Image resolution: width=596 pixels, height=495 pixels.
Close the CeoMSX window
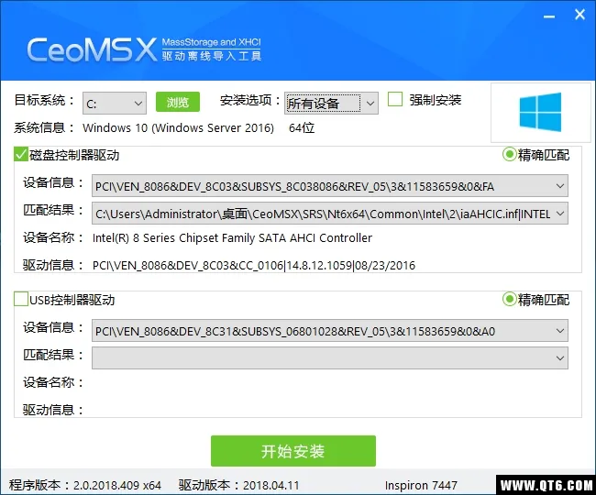[579, 15]
